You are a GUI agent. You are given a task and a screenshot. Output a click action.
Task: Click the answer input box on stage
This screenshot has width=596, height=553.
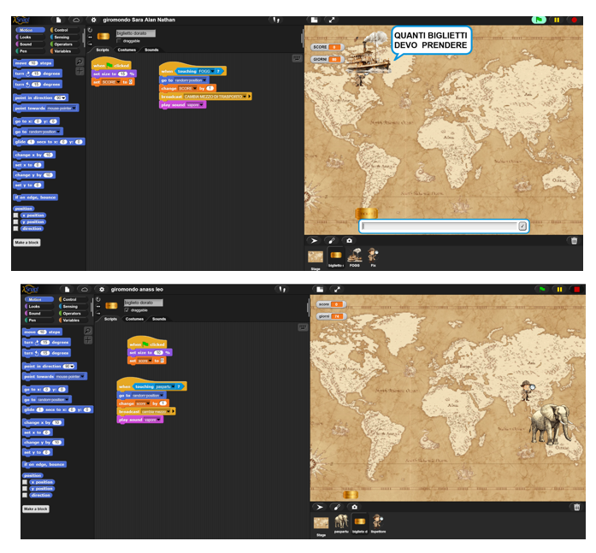pos(439,226)
